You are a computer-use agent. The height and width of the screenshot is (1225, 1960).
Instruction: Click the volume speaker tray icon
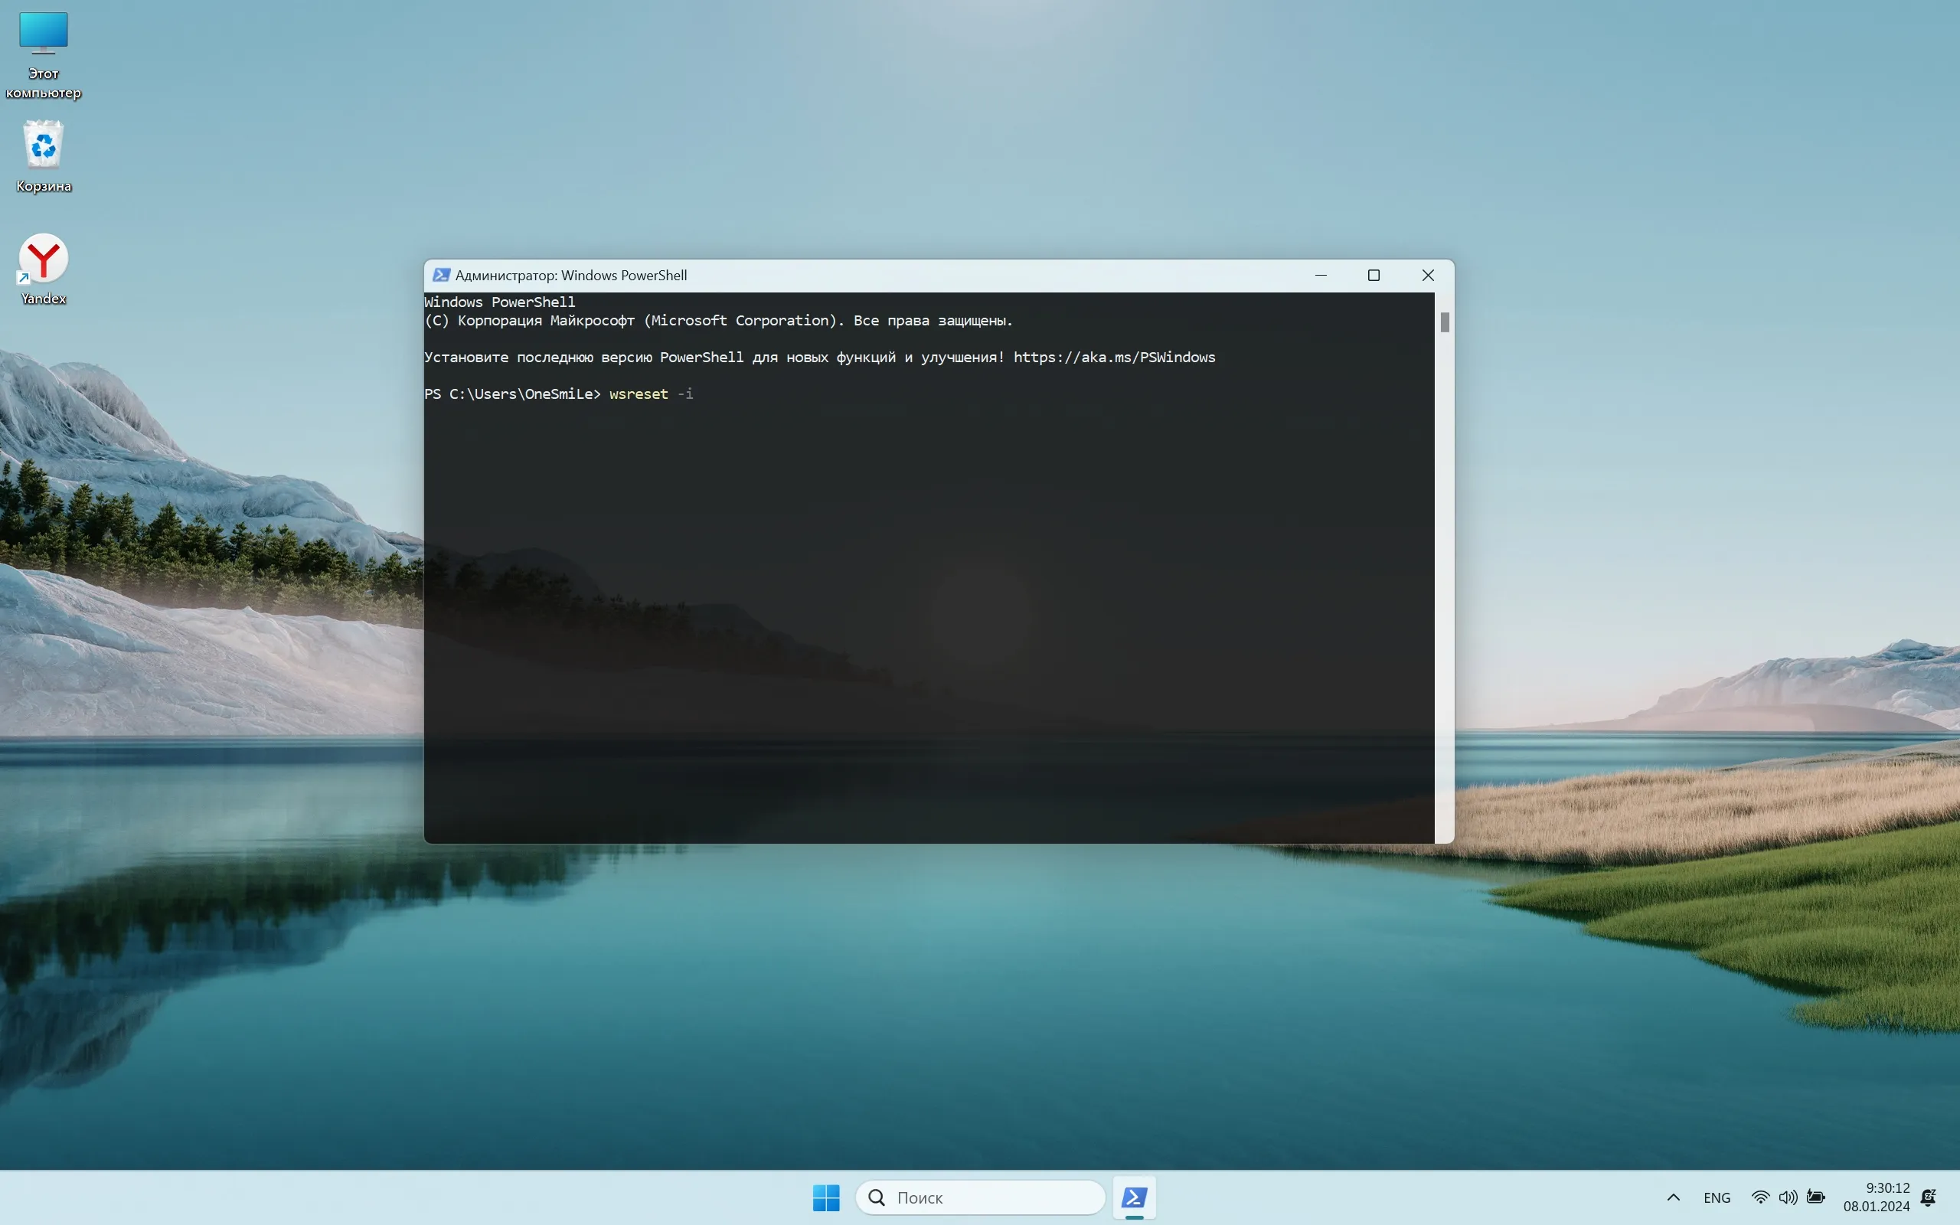pyautogui.click(x=1788, y=1197)
